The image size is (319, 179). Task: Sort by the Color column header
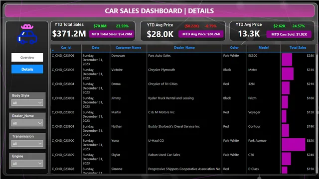[x=234, y=48]
